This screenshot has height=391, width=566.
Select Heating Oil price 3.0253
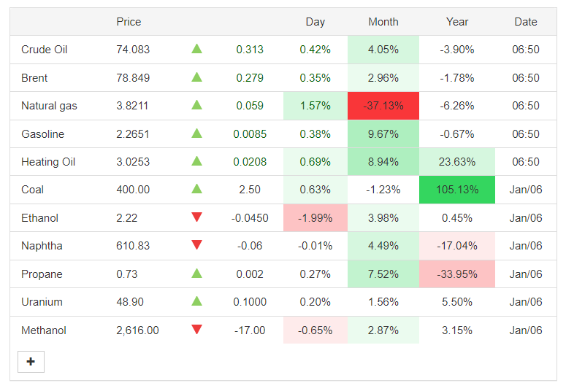click(133, 162)
